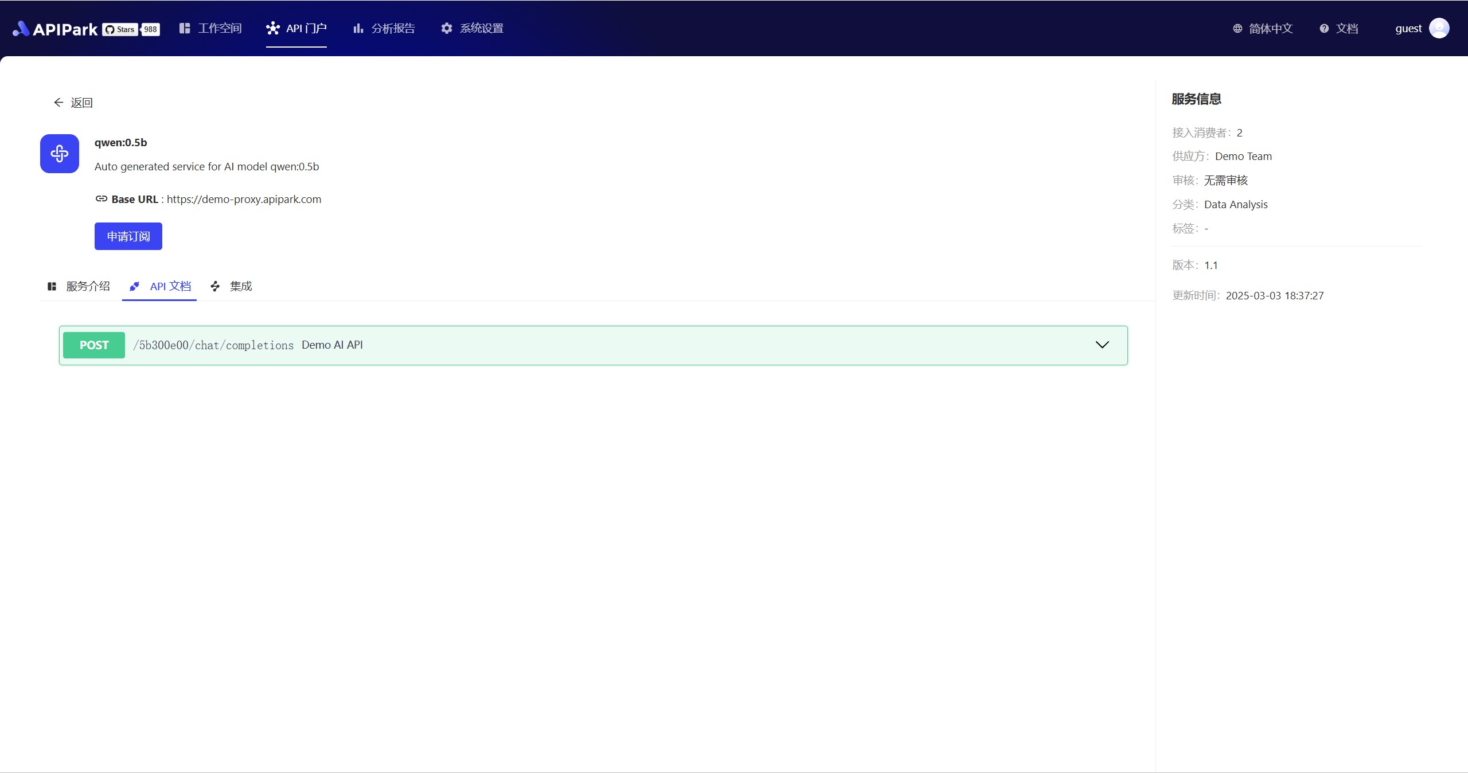Click the docs question mark icon
1468x773 pixels.
point(1324,29)
